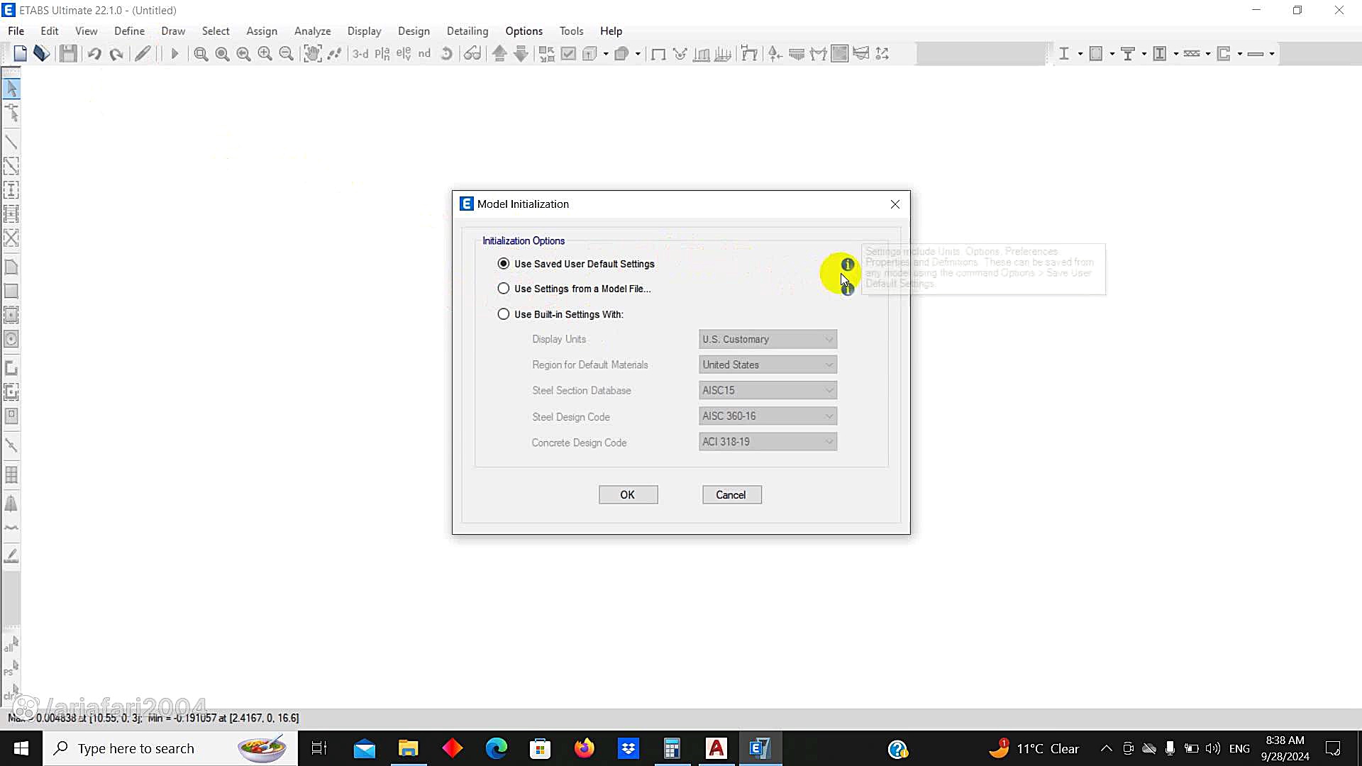Click the I-section steel frame design icon
The height and width of the screenshot is (766, 1362).
point(1063,54)
